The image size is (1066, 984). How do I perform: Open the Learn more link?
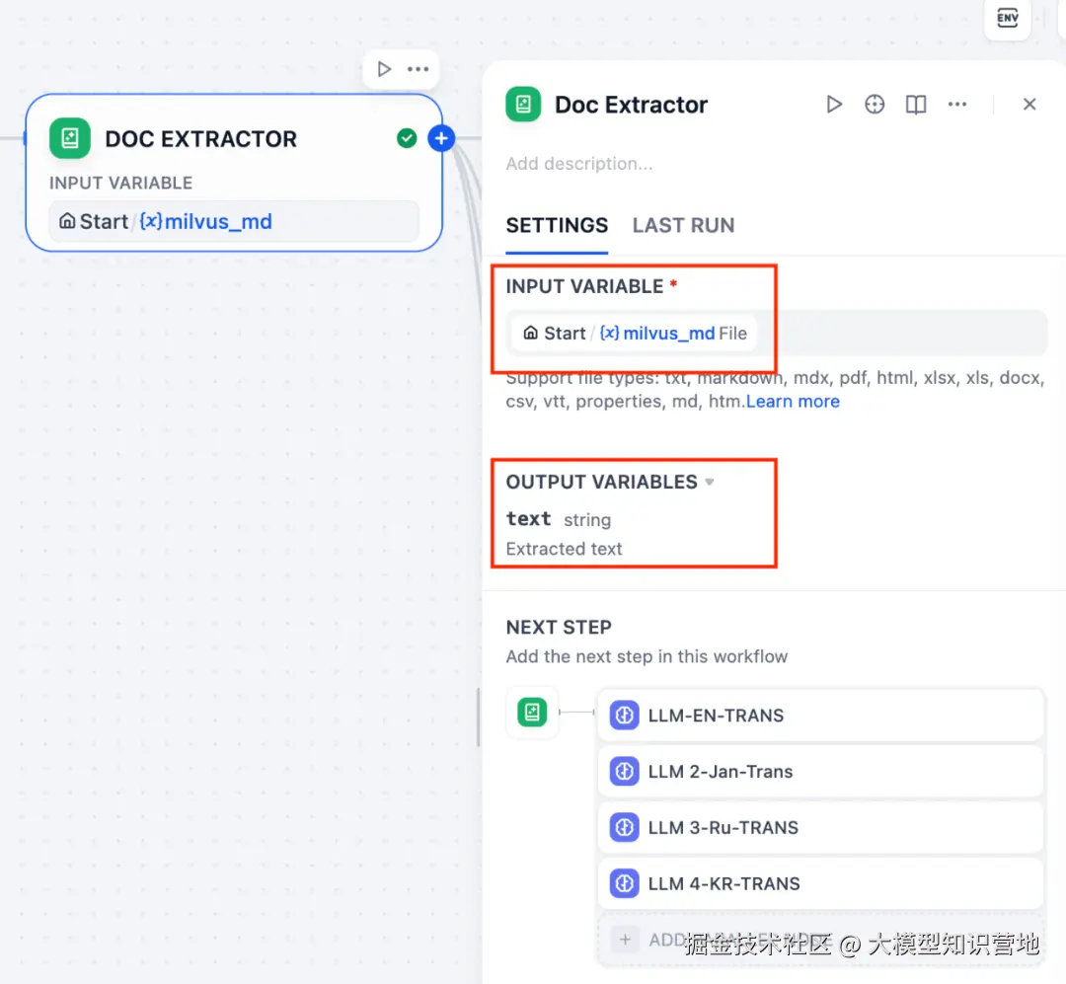point(793,402)
